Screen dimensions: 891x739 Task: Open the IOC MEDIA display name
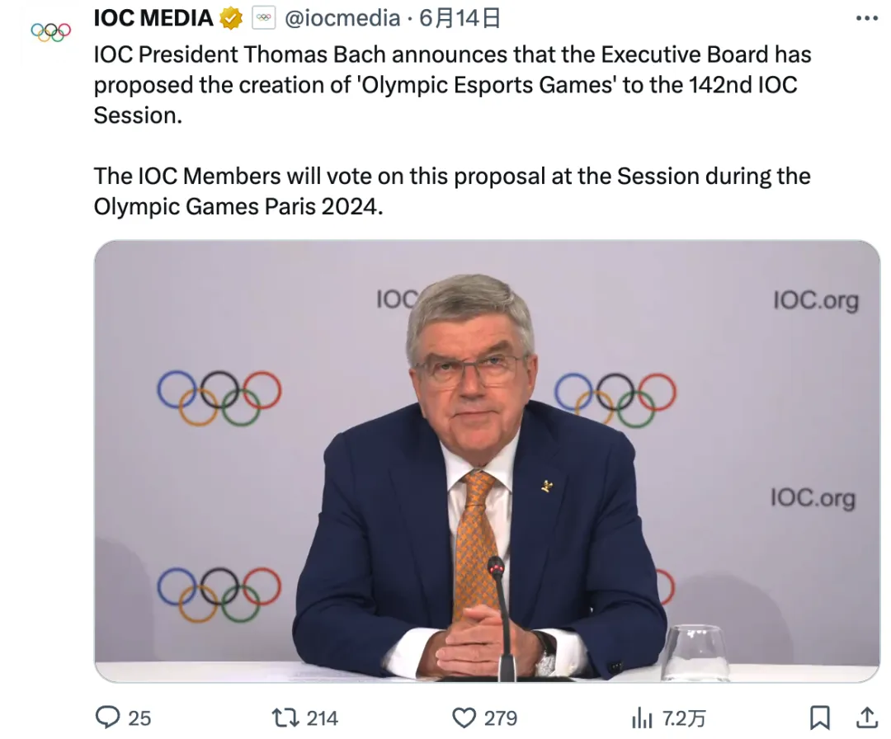(x=153, y=17)
